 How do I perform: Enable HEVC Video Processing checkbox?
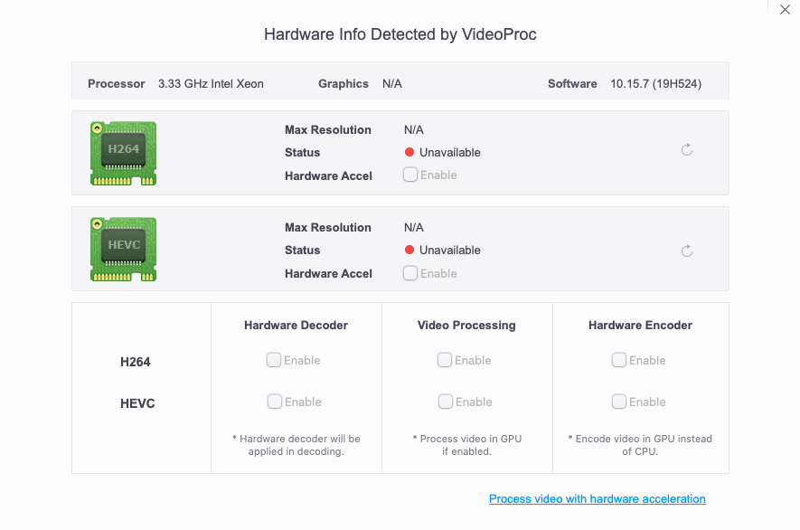pyautogui.click(x=445, y=402)
